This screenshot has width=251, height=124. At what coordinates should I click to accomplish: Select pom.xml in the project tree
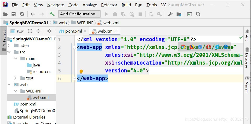(x=25, y=104)
